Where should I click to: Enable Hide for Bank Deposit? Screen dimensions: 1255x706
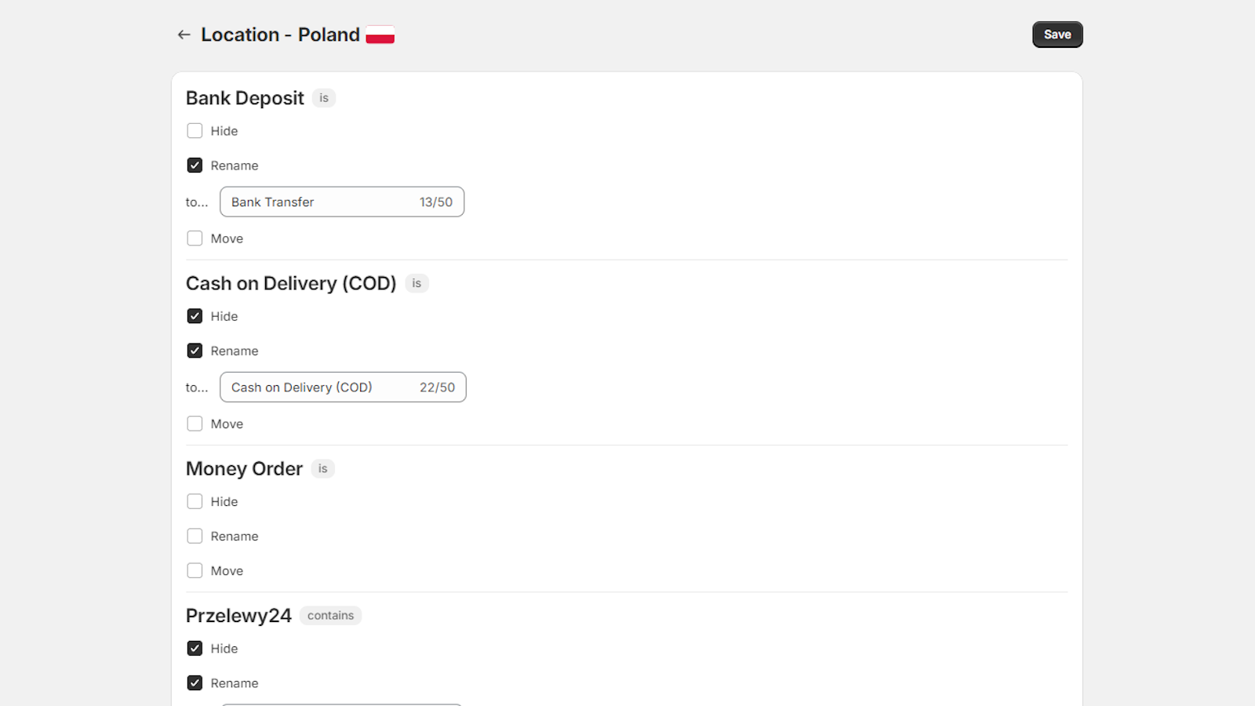coord(195,131)
